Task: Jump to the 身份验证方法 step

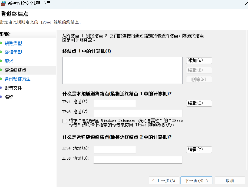Action: click(17, 79)
